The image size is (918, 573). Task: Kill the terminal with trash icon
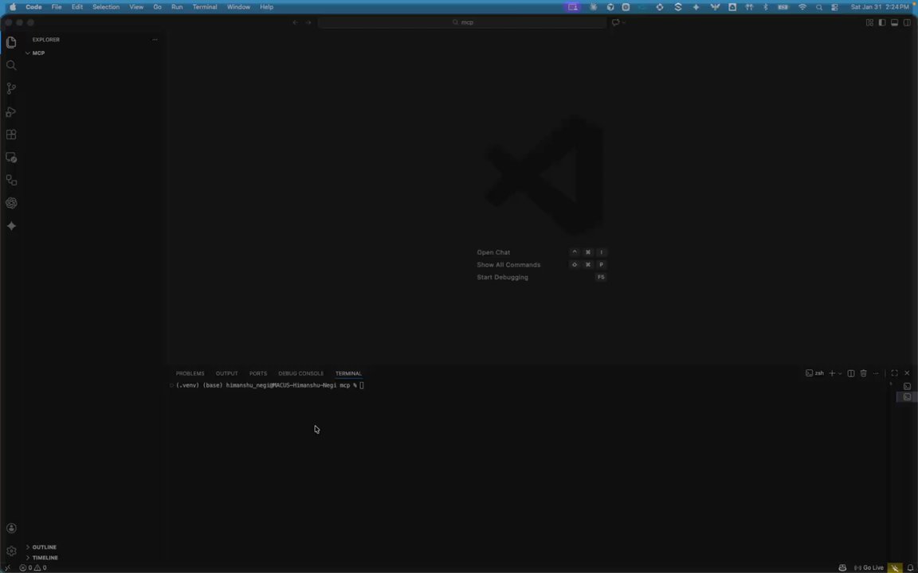(863, 373)
